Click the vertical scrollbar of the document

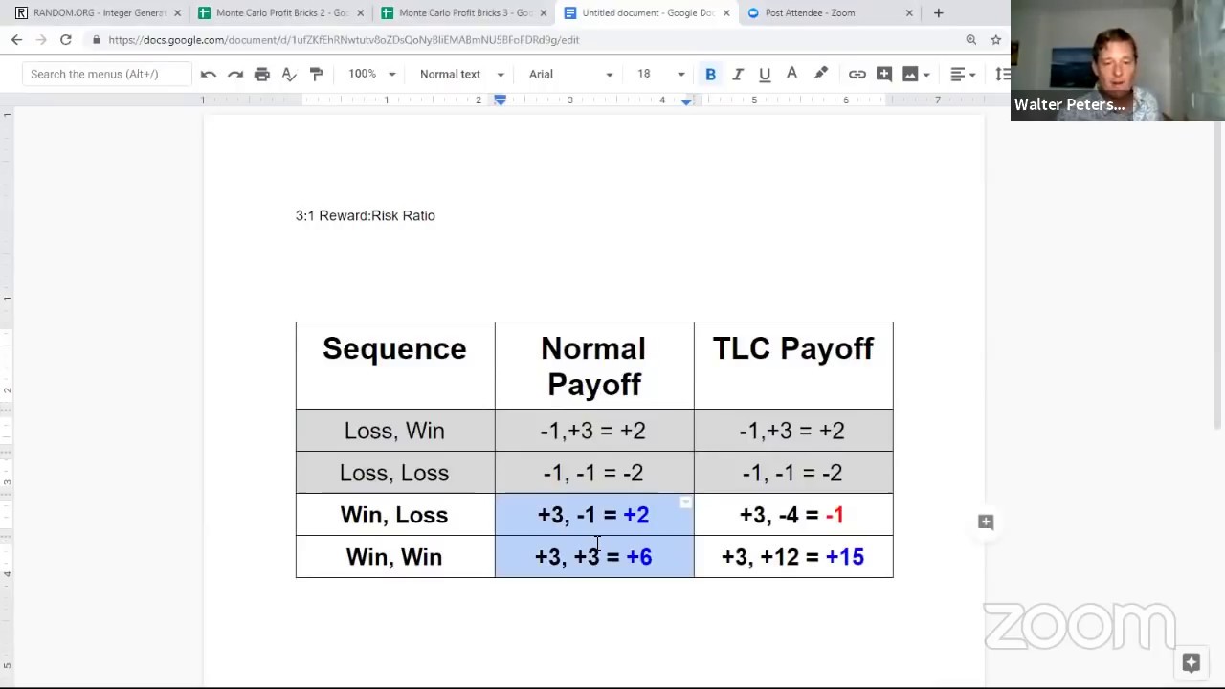1218,273
